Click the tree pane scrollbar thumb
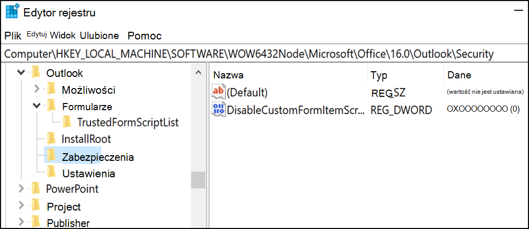The image size is (529, 229). pyautogui.click(x=198, y=180)
